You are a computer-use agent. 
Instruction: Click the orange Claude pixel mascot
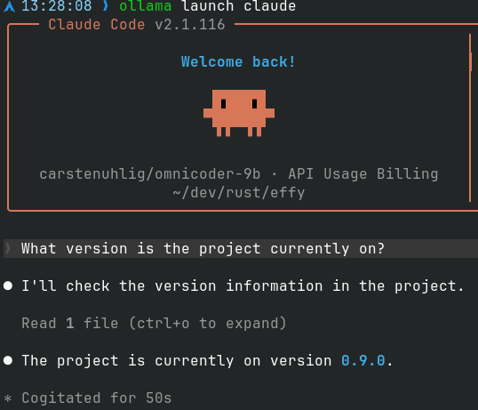239,113
